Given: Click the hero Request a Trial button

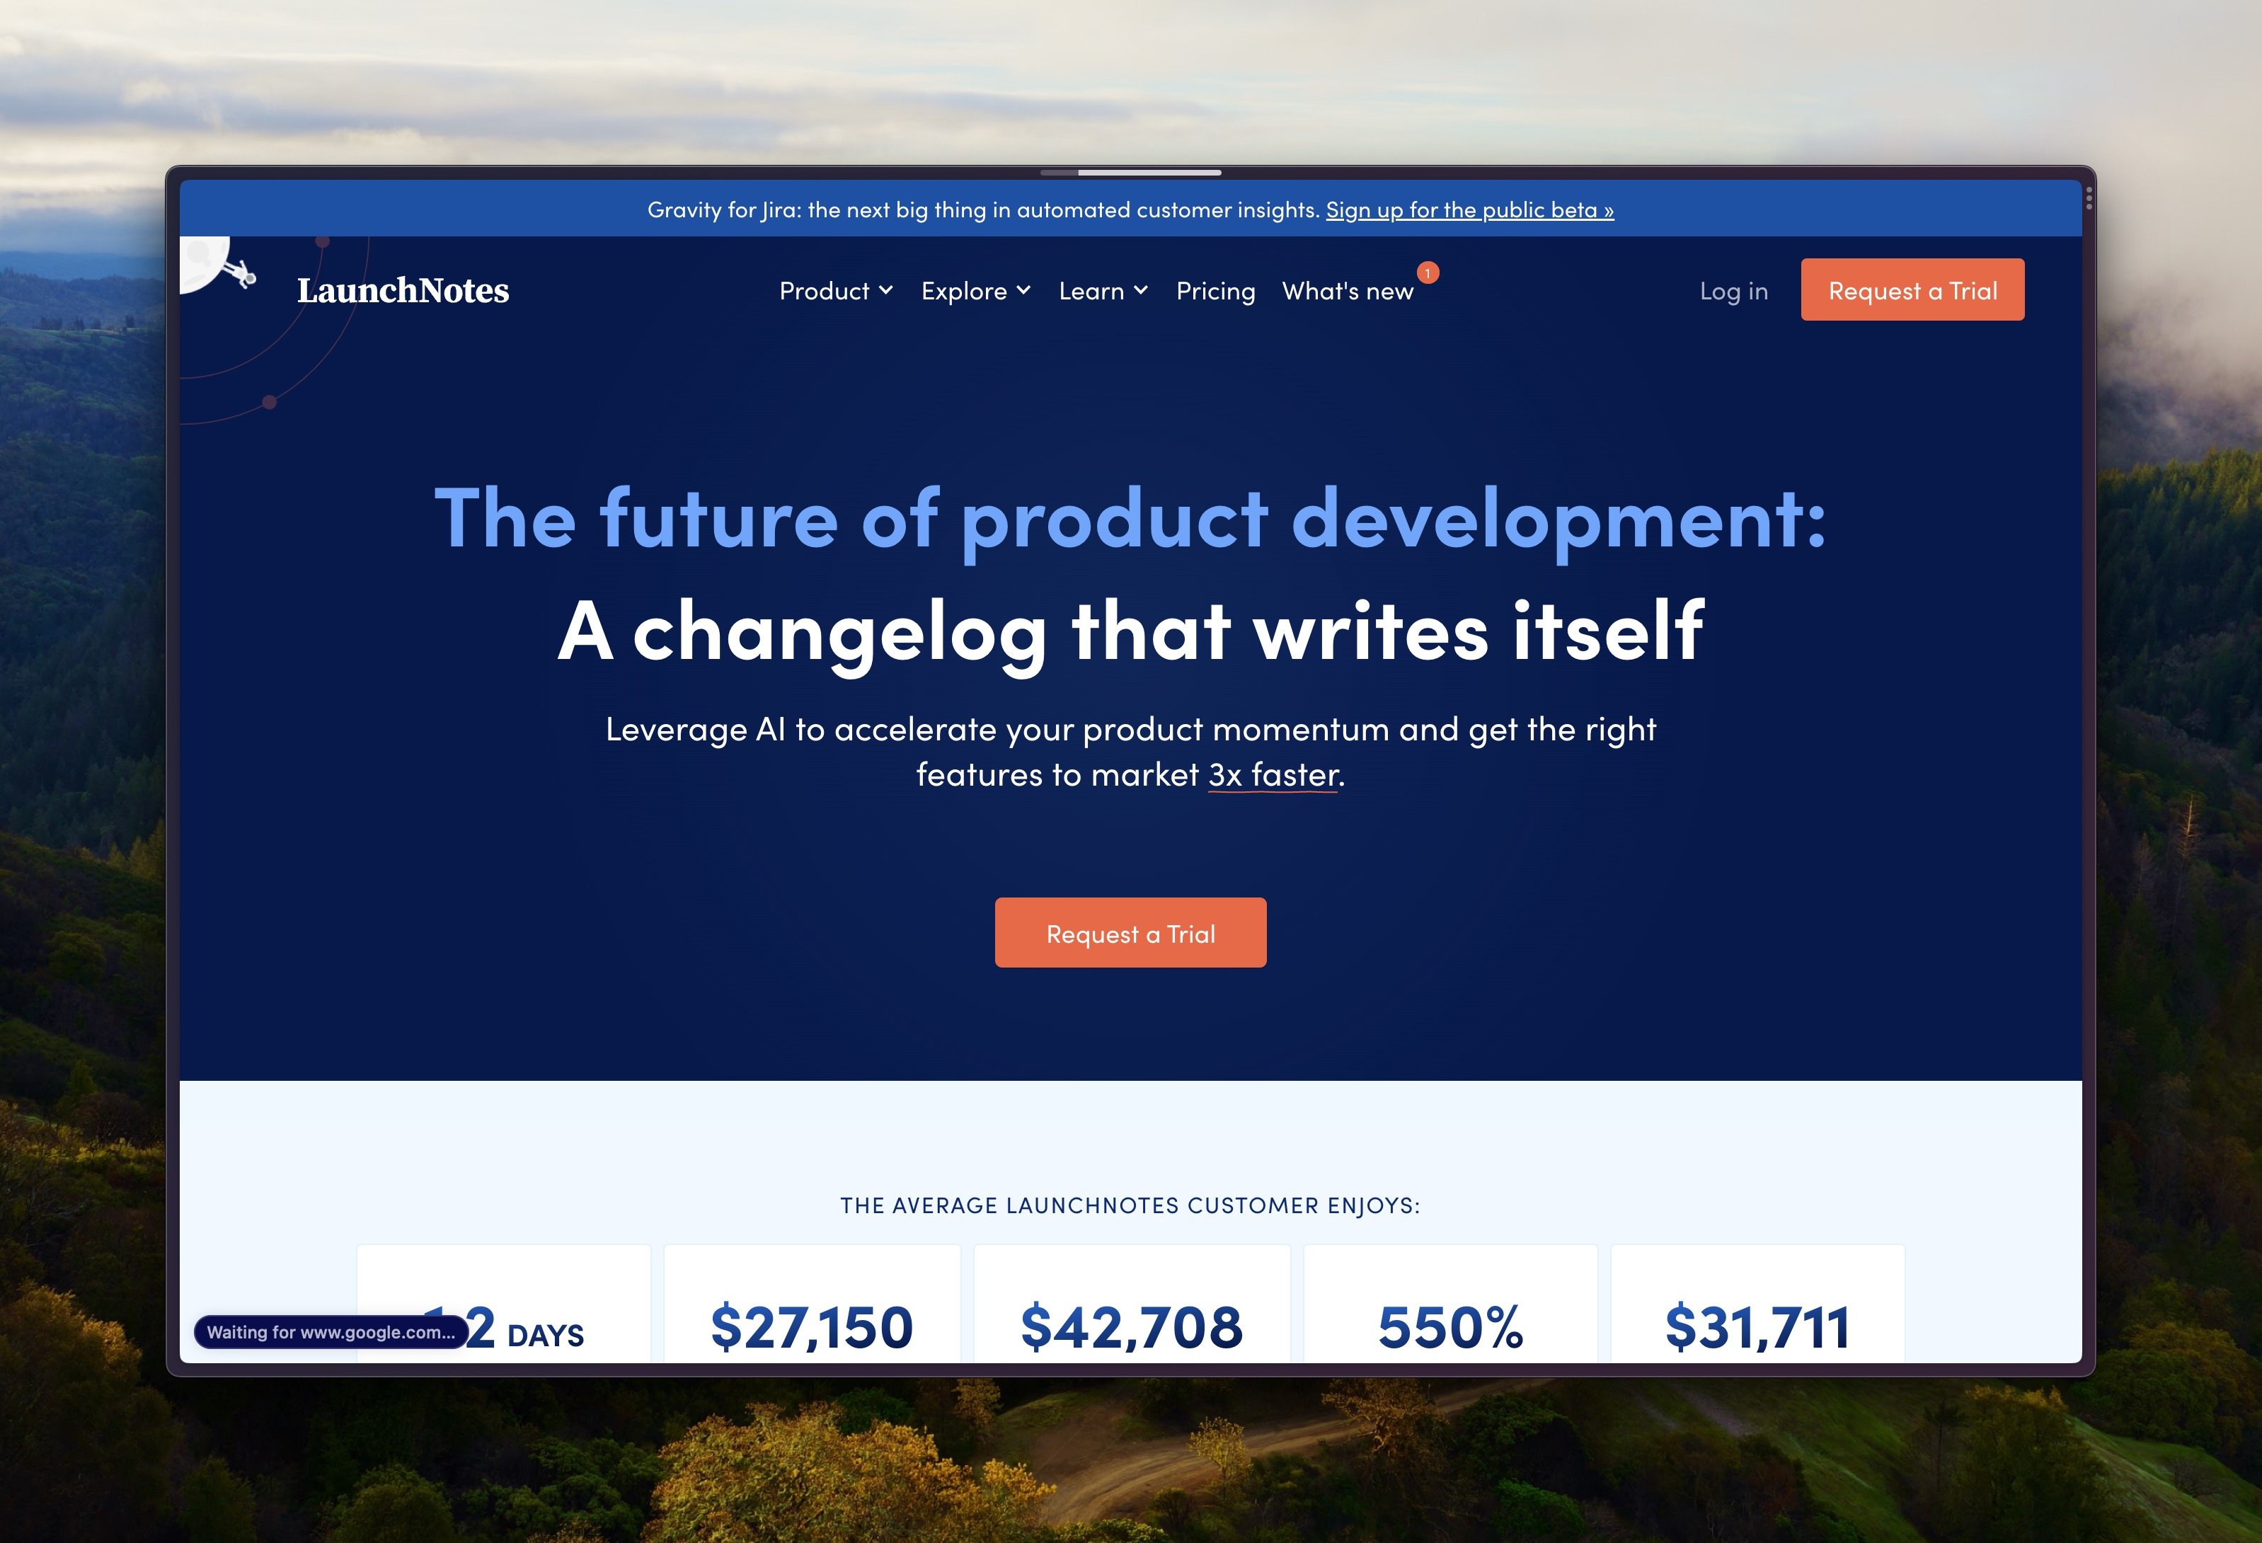Looking at the screenshot, I should (1130, 931).
